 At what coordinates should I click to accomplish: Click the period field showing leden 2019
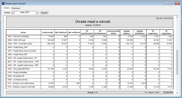click(25, 13)
